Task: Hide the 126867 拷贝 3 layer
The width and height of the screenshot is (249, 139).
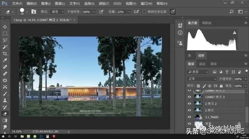Action: click(189, 97)
